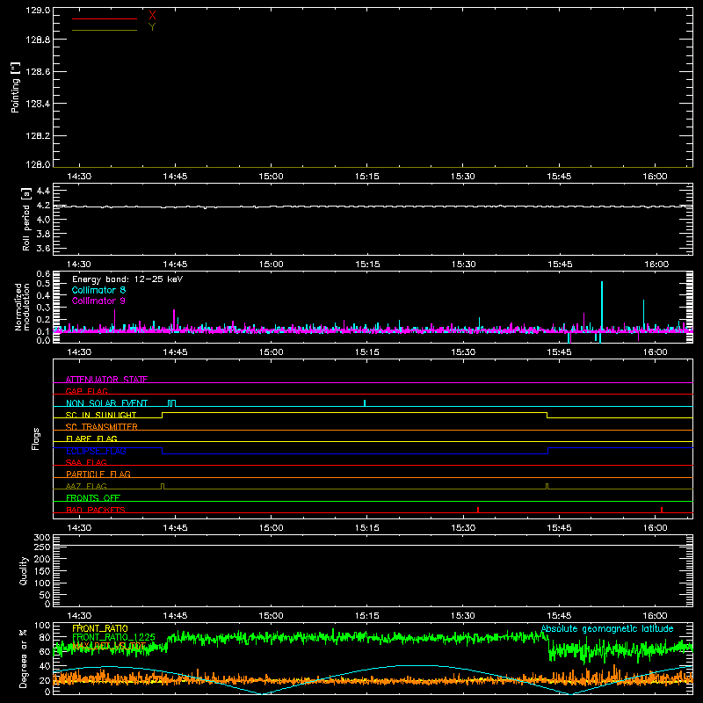Click the A4Z_FLAG pulse near 15:43
Image resolution: width=703 pixels, height=703 pixels.
coord(547,487)
